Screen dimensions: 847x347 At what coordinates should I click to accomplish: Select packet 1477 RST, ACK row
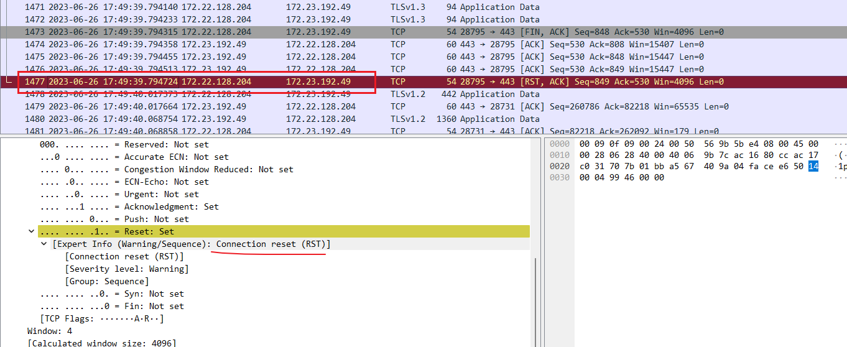pos(423,81)
